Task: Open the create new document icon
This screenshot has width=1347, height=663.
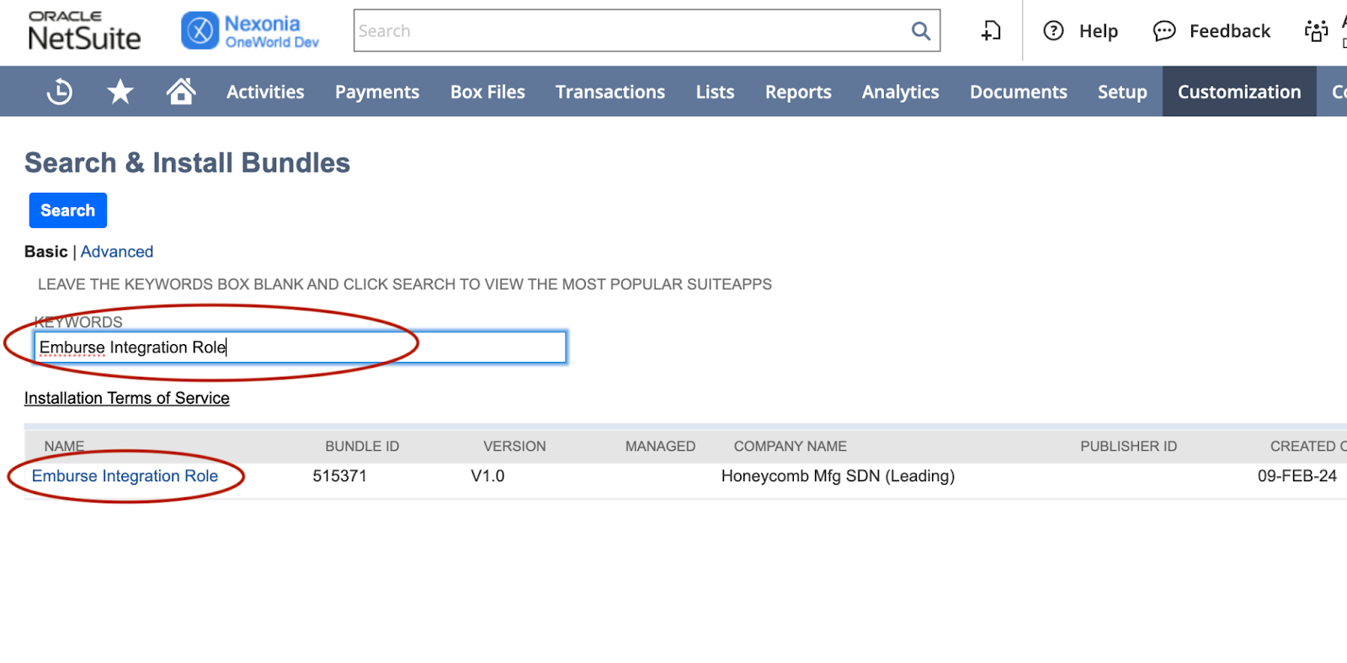Action: [991, 31]
